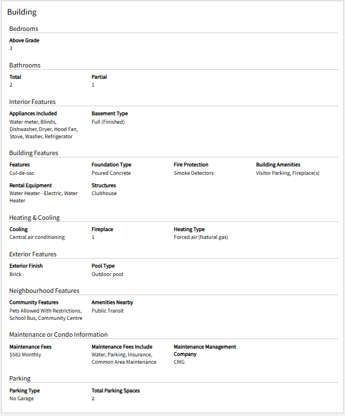Click the Clubhouse structures value
Image resolution: width=345 pixels, height=416 pixels.
click(104, 193)
